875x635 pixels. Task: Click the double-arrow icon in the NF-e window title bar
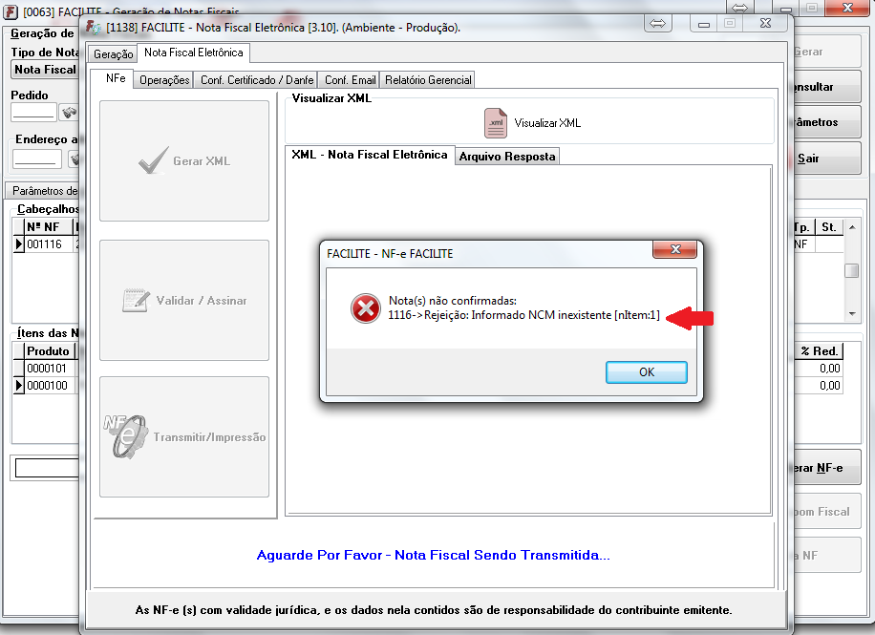(657, 24)
